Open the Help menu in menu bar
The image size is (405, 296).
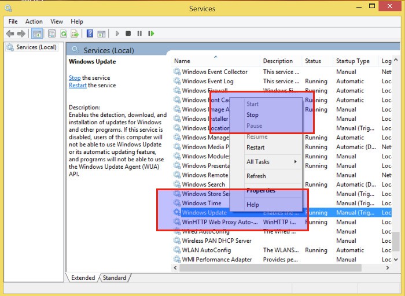[x=77, y=21]
